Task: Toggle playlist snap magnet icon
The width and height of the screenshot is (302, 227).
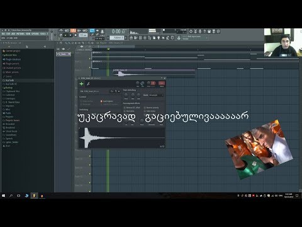Action: click(x=61, y=43)
